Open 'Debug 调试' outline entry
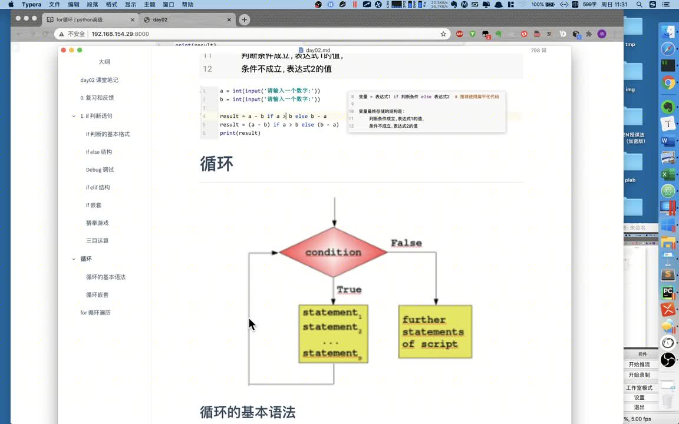This screenshot has width=679, height=424. (100, 170)
